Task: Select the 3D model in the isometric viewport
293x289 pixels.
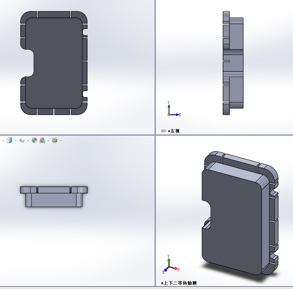Action: click(240, 213)
